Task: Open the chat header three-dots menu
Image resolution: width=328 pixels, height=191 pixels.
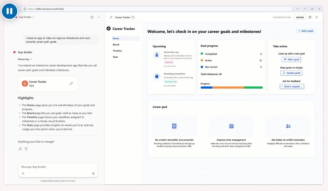Action: [x=99, y=17]
